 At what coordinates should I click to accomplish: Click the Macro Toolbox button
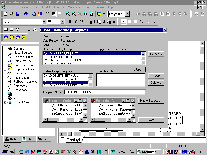[x=151, y=100]
